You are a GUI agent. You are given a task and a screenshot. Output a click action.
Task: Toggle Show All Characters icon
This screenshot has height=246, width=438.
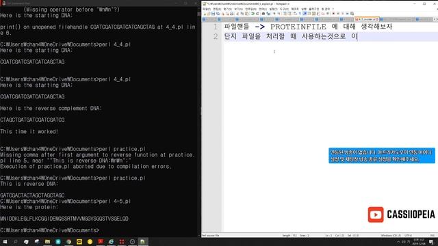[300, 14]
